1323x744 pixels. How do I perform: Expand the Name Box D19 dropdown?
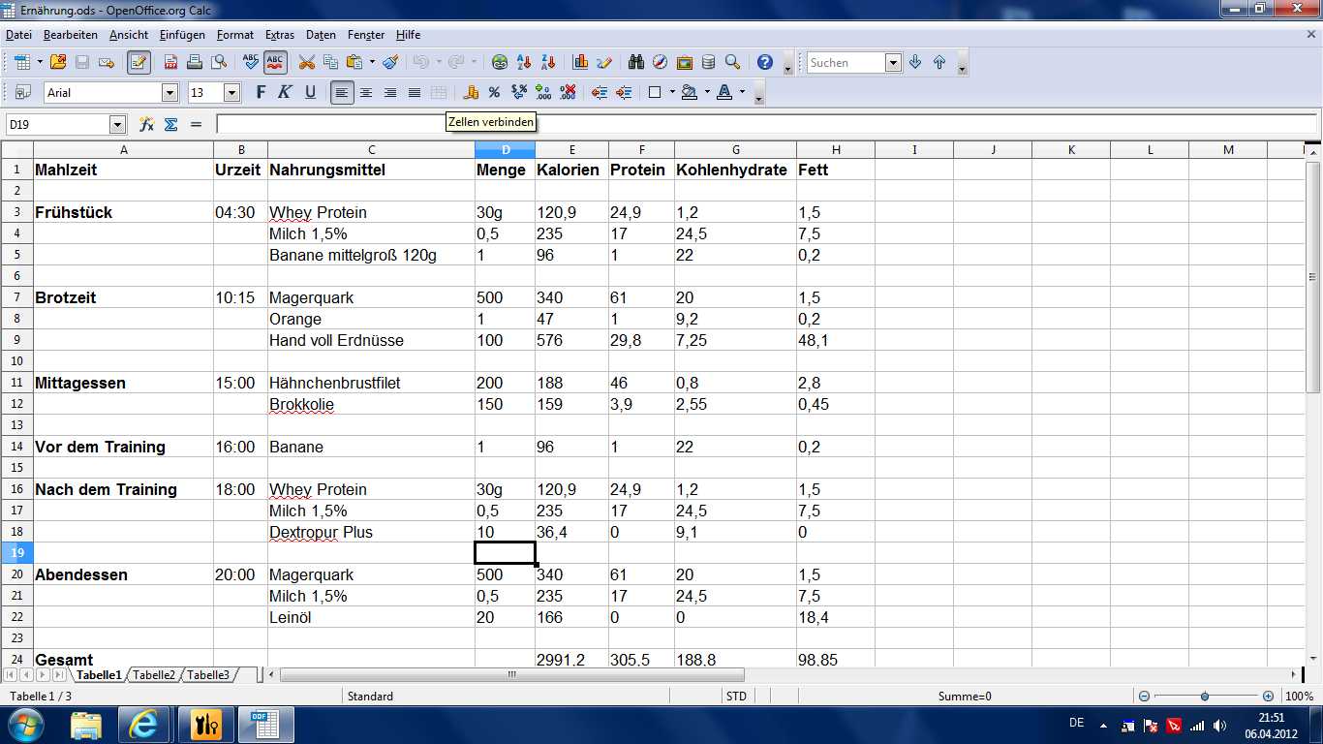coord(118,124)
